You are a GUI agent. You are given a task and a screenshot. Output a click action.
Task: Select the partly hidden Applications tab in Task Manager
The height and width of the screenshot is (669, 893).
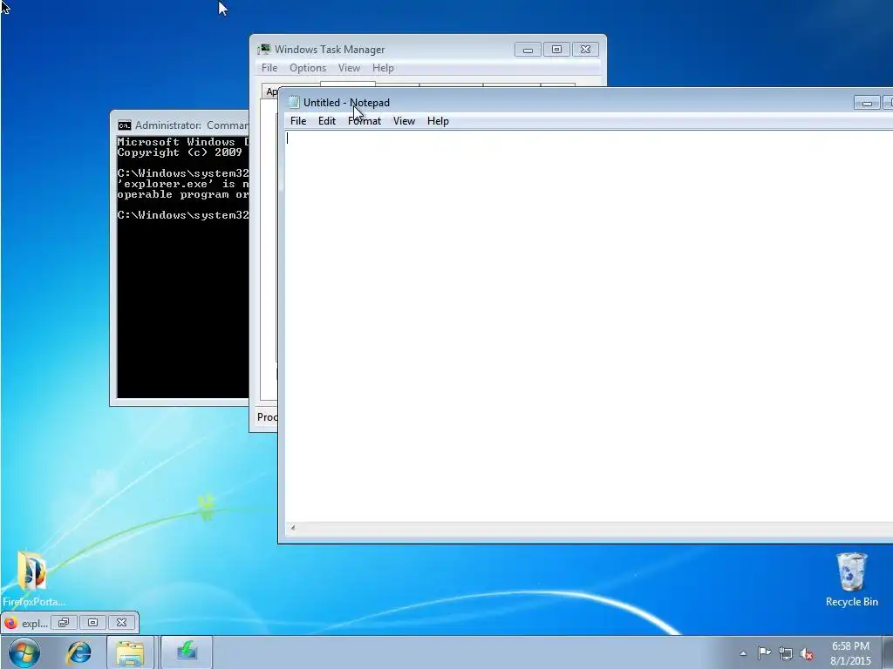coord(270,91)
